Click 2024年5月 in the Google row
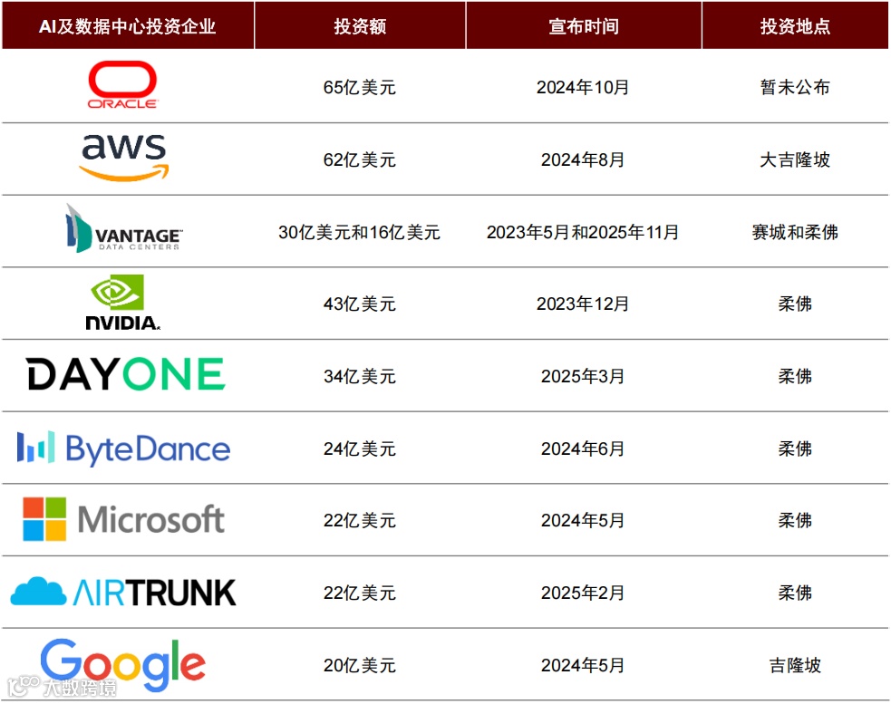Viewport: 891px width, 704px height. click(583, 665)
